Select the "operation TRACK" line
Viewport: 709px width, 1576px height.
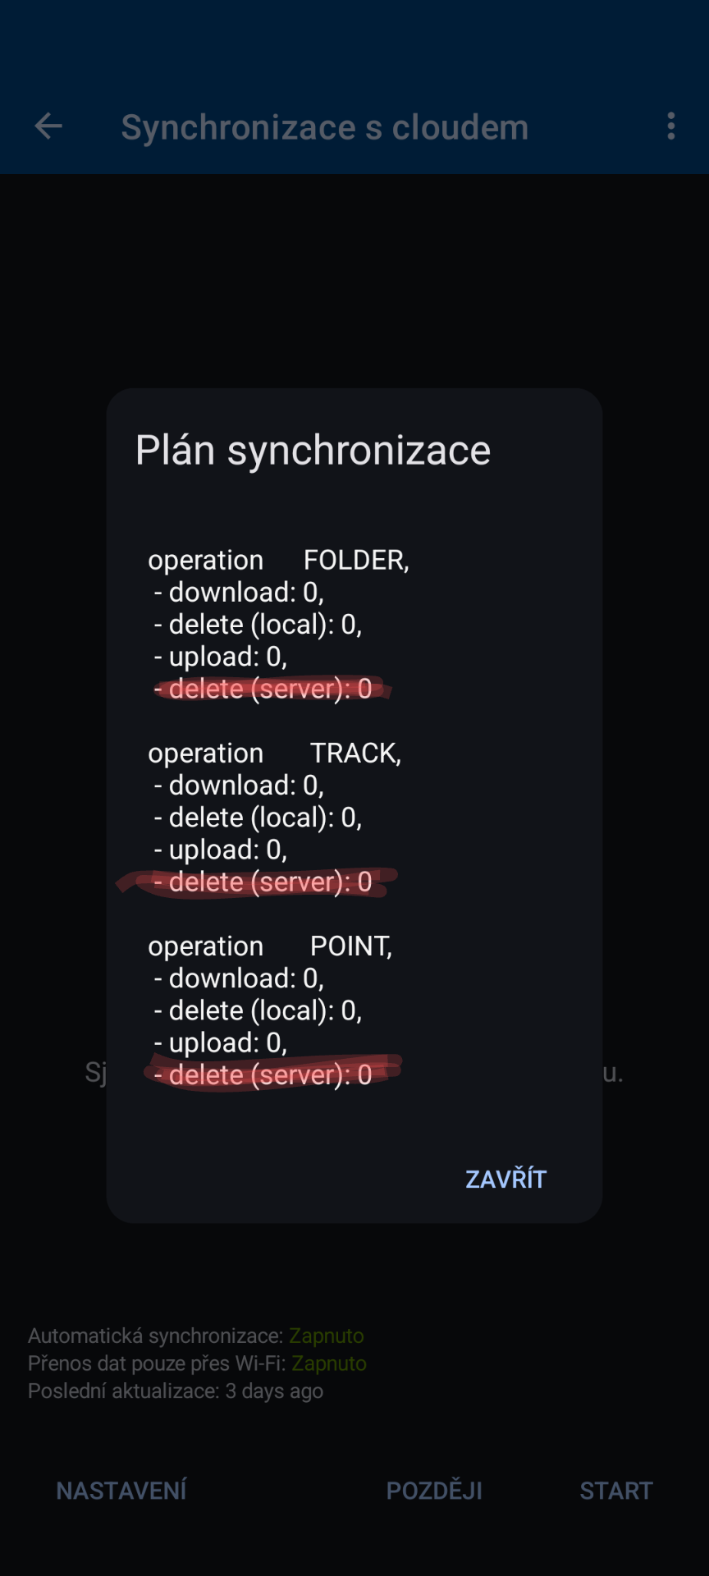click(x=274, y=753)
